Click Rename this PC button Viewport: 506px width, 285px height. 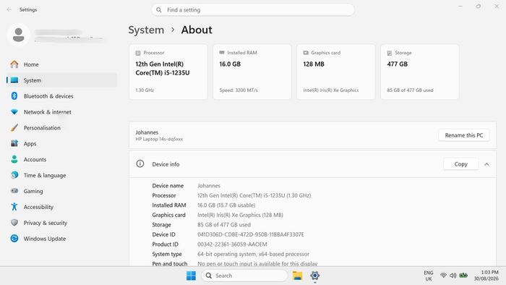[464, 135]
